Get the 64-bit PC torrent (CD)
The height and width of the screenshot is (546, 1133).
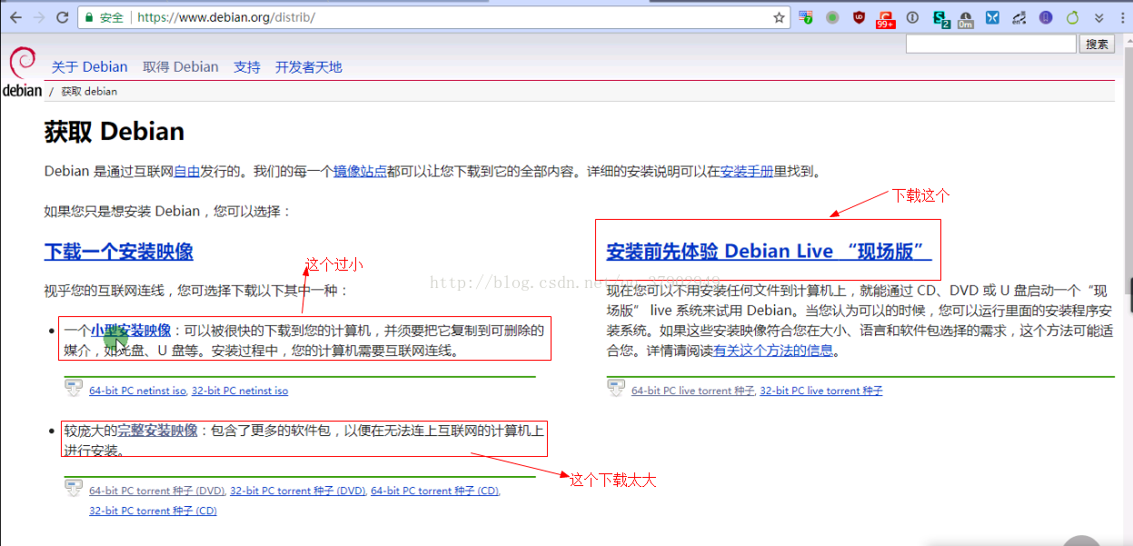click(x=435, y=491)
